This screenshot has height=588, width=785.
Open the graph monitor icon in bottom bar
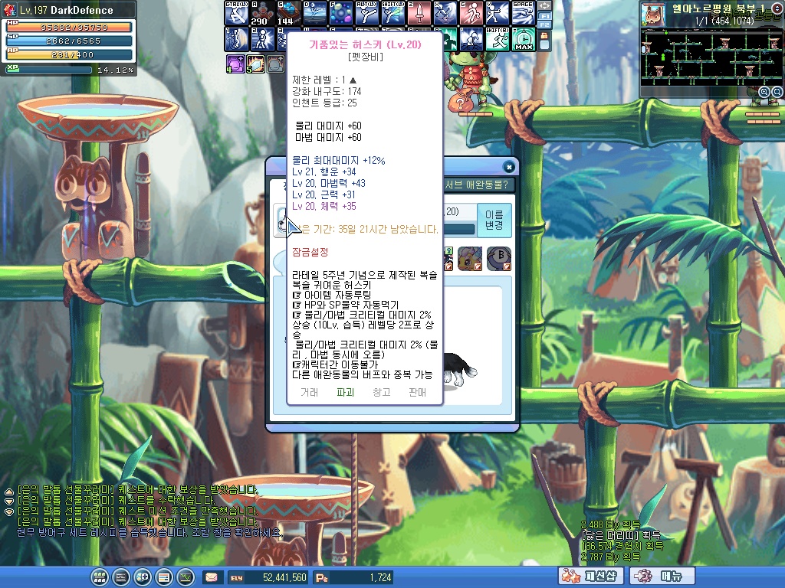click(x=186, y=577)
